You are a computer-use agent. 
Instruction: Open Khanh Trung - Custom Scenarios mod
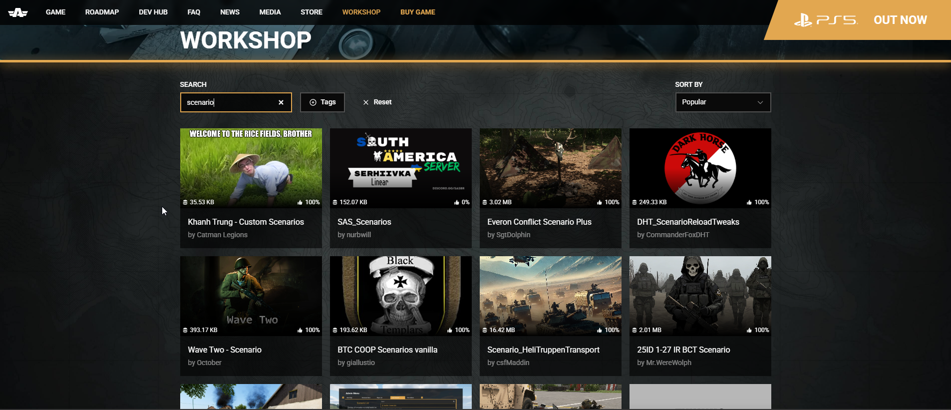(246, 222)
